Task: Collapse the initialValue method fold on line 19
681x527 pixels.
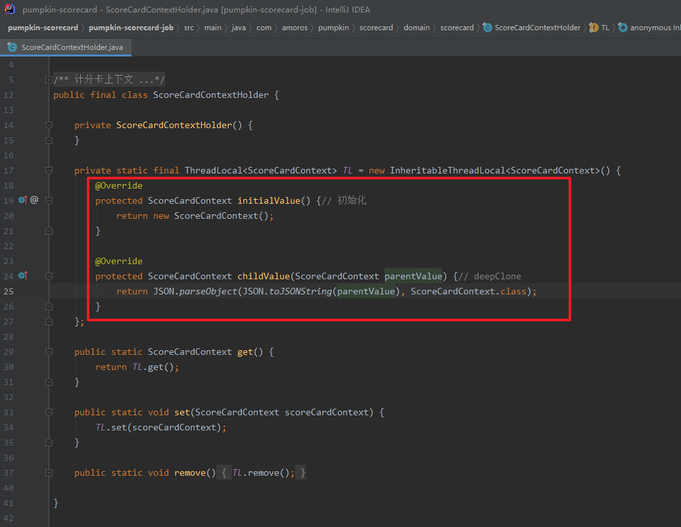Action: (49, 200)
